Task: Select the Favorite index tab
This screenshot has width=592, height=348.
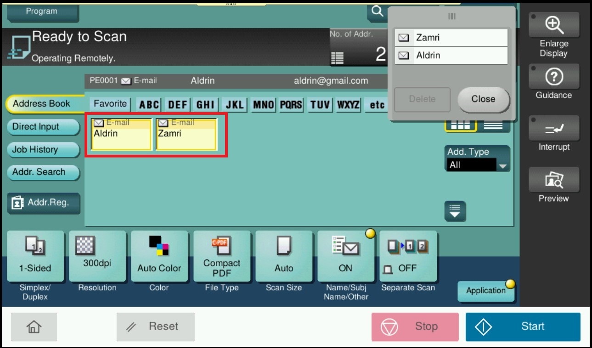Action: click(x=110, y=104)
